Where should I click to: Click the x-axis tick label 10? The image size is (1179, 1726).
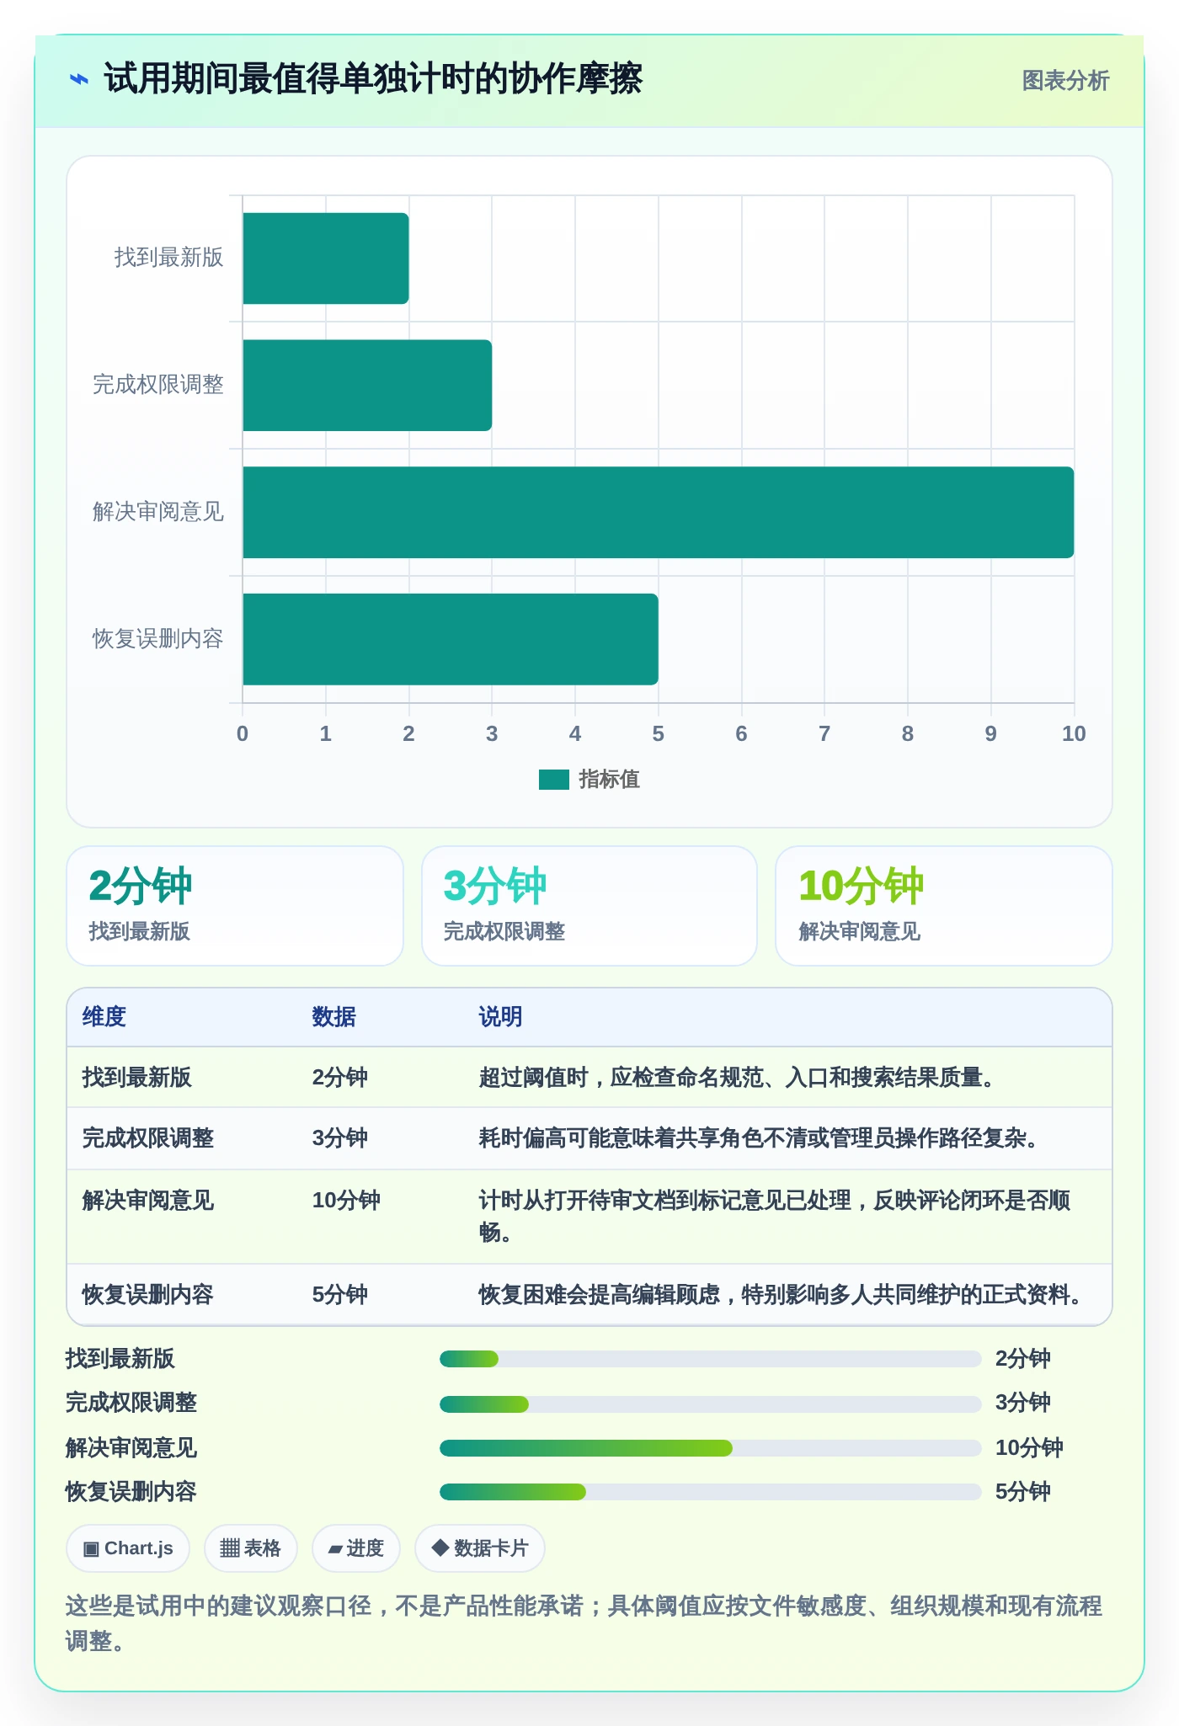click(x=1074, y=734)
